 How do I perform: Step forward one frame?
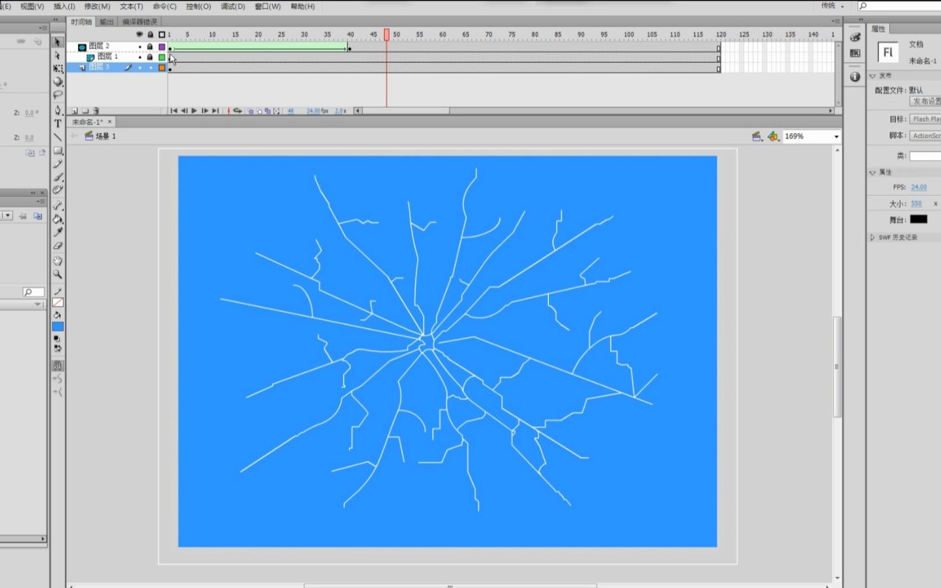(205, 111)
